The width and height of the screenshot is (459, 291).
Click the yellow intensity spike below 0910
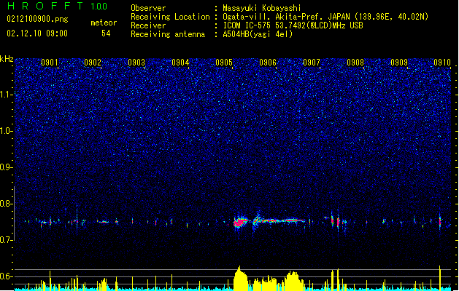[x=440, y=277]
